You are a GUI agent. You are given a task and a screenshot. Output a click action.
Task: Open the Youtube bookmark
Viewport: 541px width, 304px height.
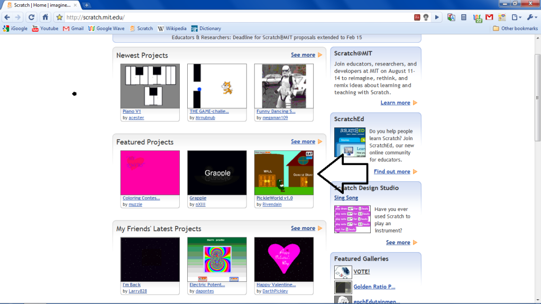[x=45, y=29]
